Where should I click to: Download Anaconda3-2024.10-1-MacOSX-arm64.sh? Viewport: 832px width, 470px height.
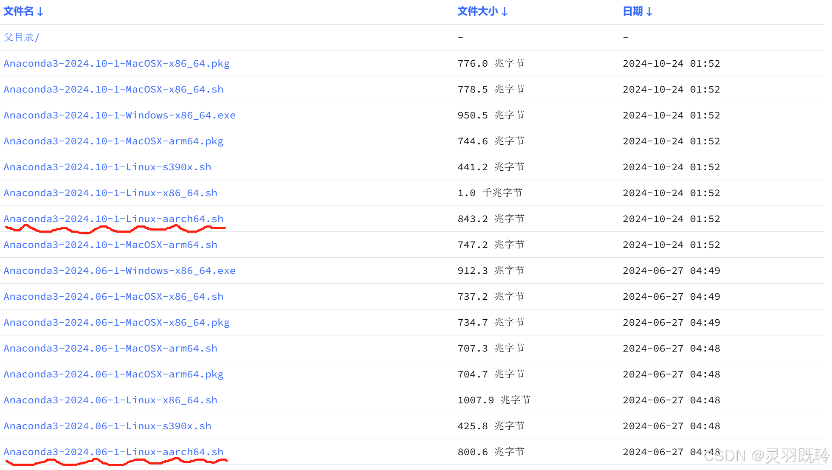click(x=110, y=245)
